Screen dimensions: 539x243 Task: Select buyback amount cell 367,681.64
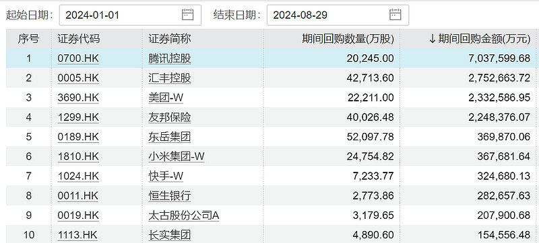pyautogui.click(x=504, y=156)
